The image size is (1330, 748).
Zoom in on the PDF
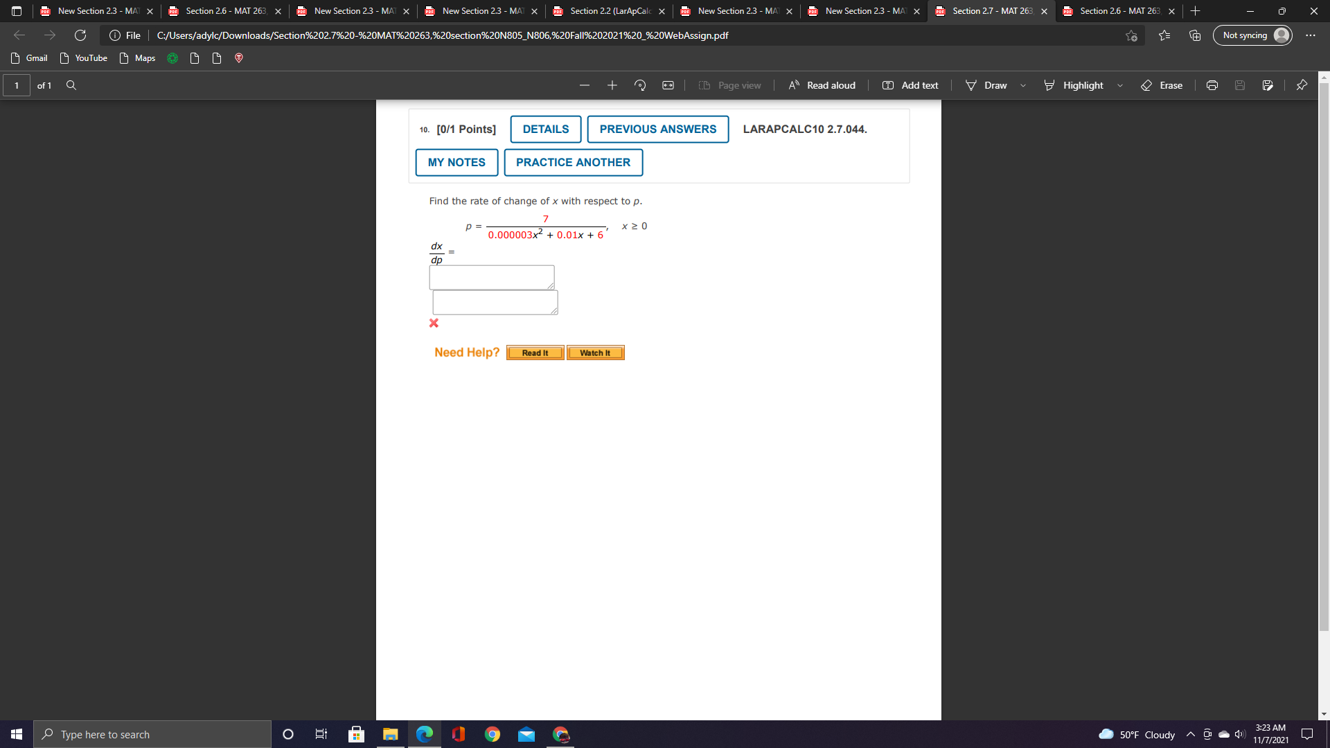coord(612,85)
